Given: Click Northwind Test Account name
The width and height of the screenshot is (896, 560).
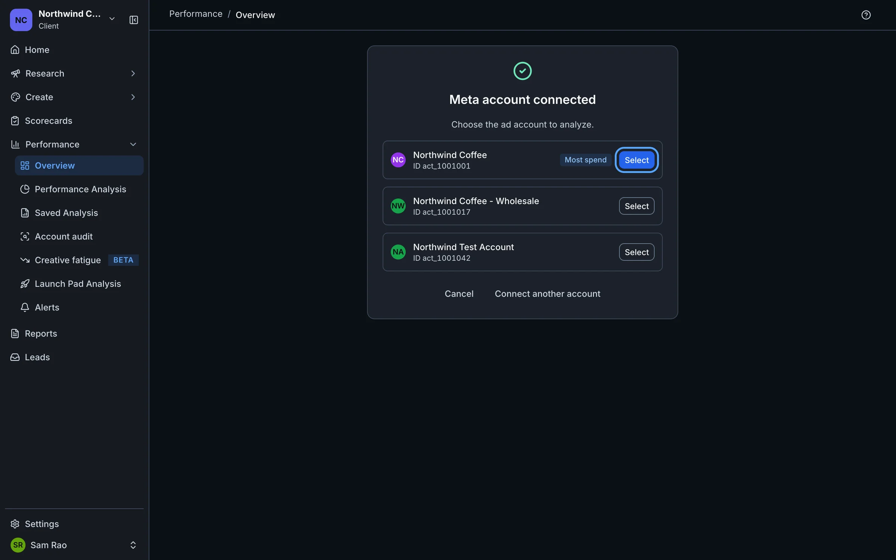Looking at the screenshot, I should point(463,247).
